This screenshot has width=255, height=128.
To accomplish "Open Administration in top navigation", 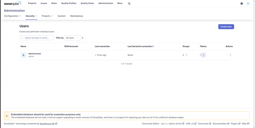I will click(106, 3).
